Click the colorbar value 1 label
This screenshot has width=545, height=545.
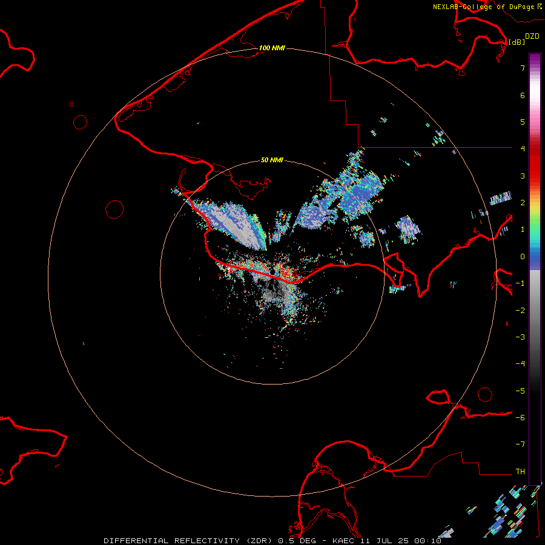[523, 230]
